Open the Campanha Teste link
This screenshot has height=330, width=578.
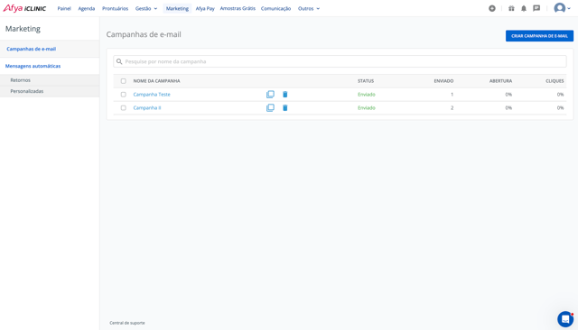152,95
